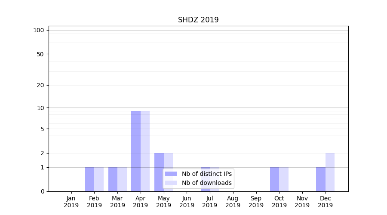The image size is (387, 215).
Task: Select the February 2019 distinct IPs bar
Action: coord(89,179)
